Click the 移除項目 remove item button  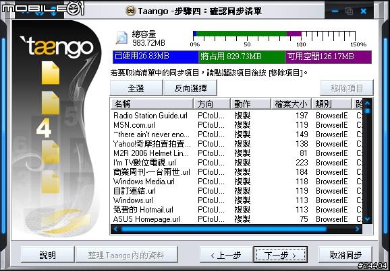347,88
